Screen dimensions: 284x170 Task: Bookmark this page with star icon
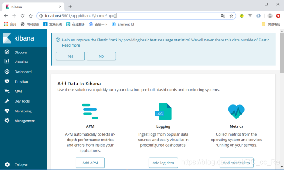click(x=231, y=16)
